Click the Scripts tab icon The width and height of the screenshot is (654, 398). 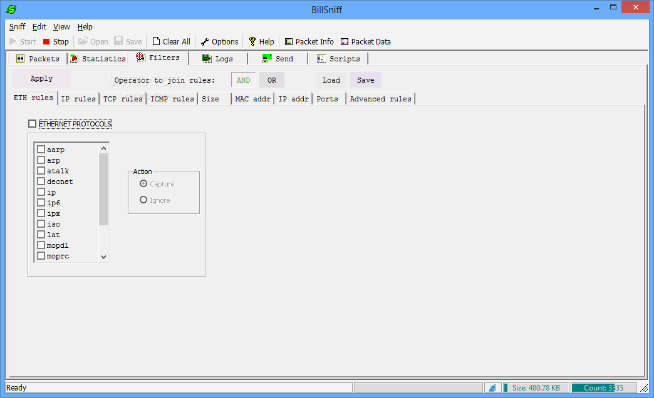(x=321, y=59)
